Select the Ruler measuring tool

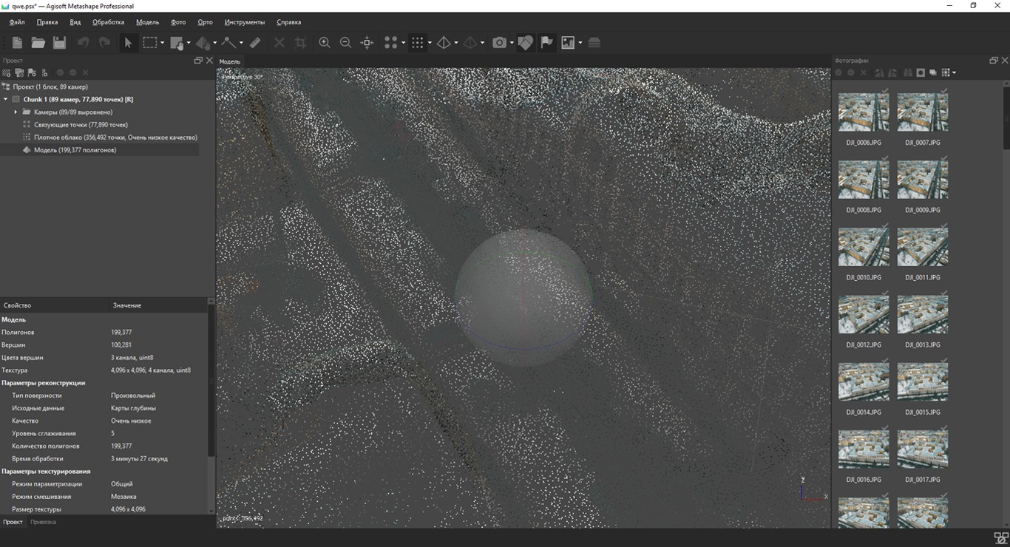click(254, 42)
